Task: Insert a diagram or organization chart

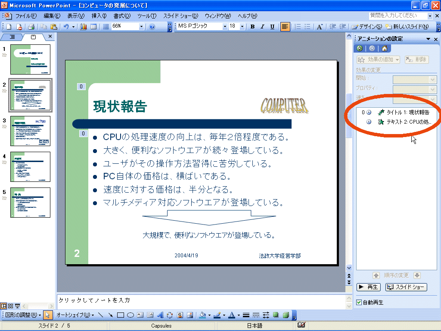Action: click(x=170, y=315)
